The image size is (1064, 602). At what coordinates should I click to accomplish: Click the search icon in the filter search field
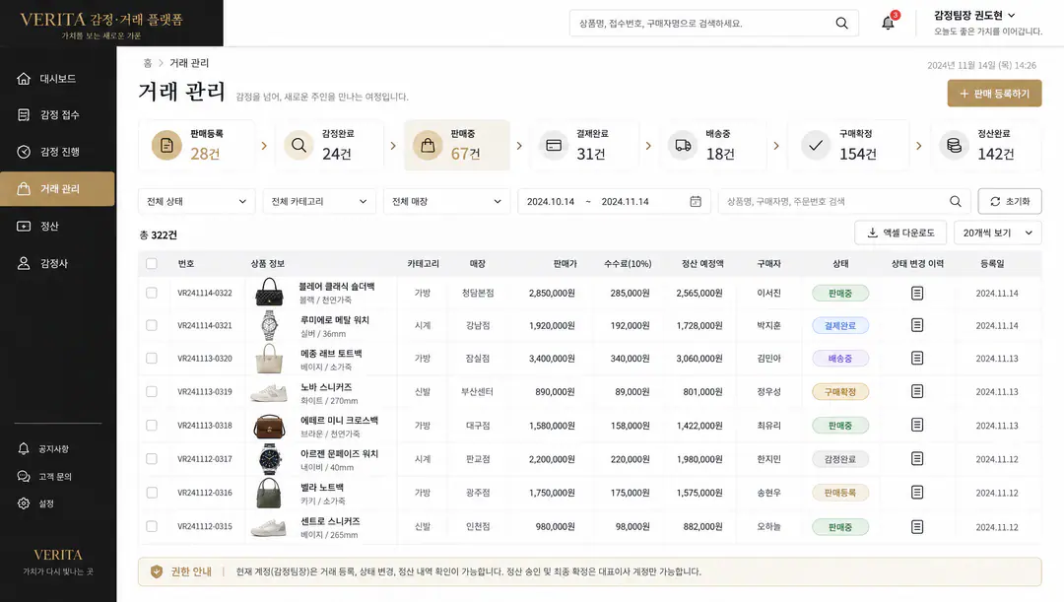coord(956,202)
